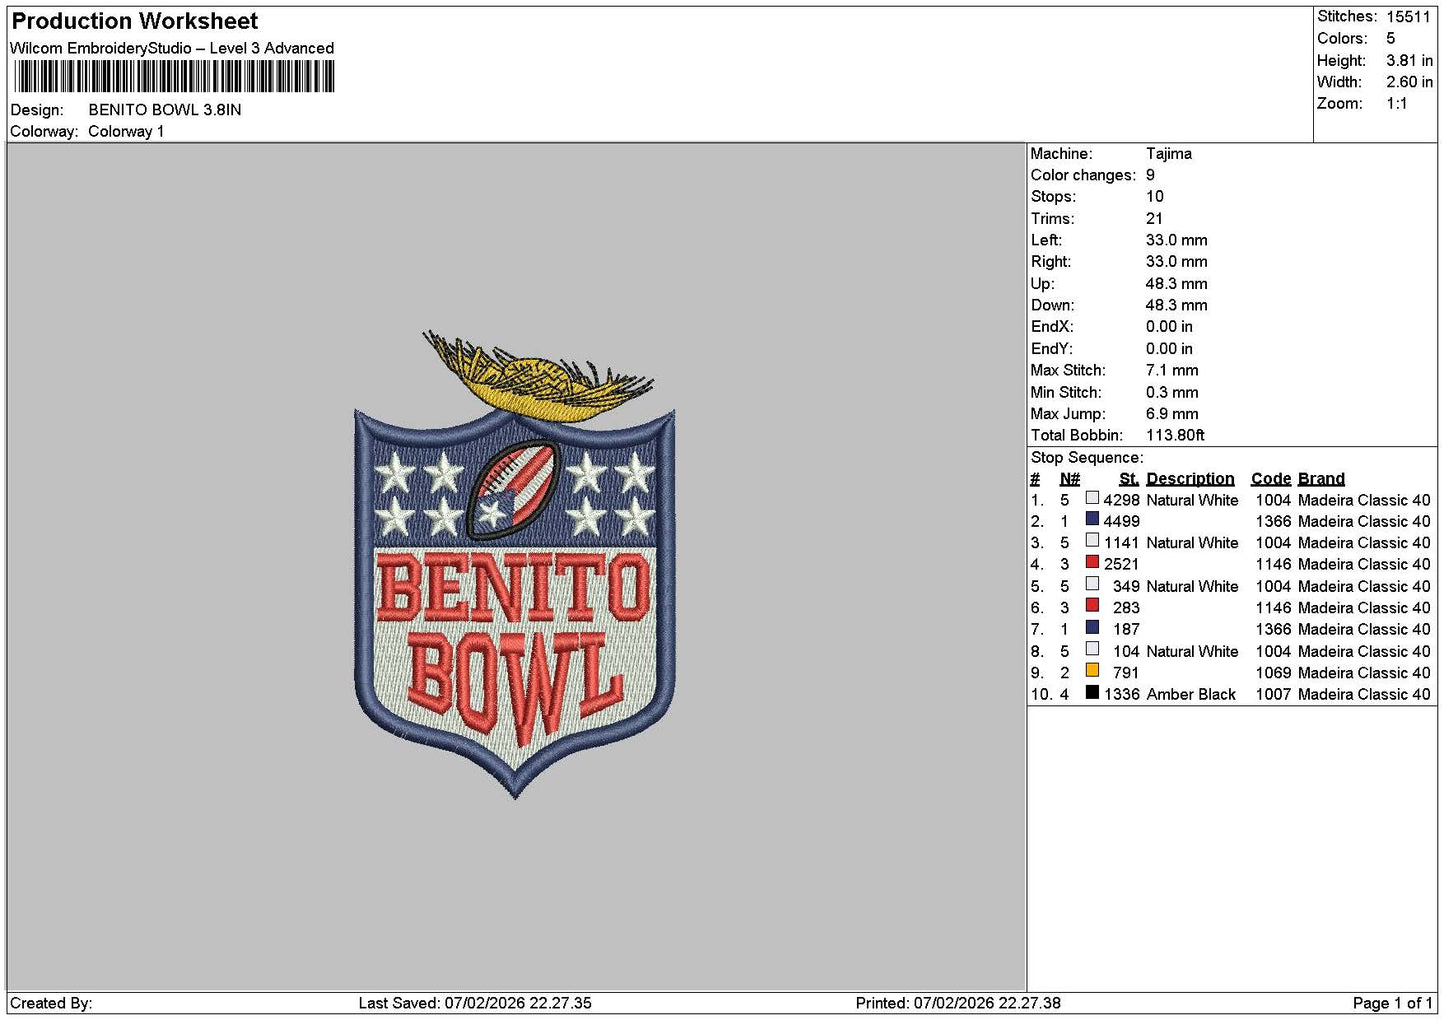This screenshot has height=1020, width=1444.
Task: Click 'Wilcom EmbroideryStudio – Level 3 Advanced' text
Action: click(x=172, y=48)
